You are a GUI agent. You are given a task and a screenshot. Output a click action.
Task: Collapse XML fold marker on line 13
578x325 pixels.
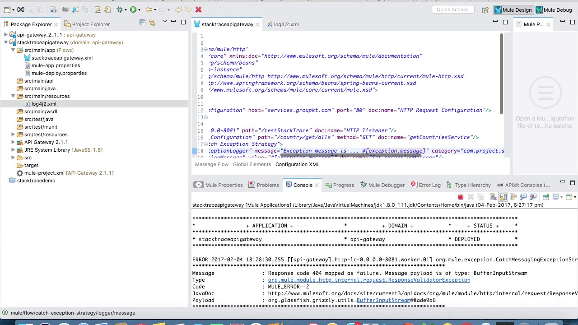point(206,117)
